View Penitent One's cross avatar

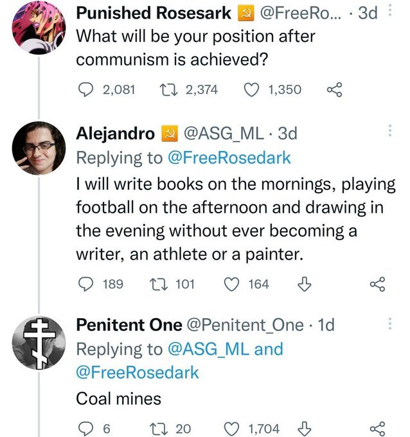(39, 343)
